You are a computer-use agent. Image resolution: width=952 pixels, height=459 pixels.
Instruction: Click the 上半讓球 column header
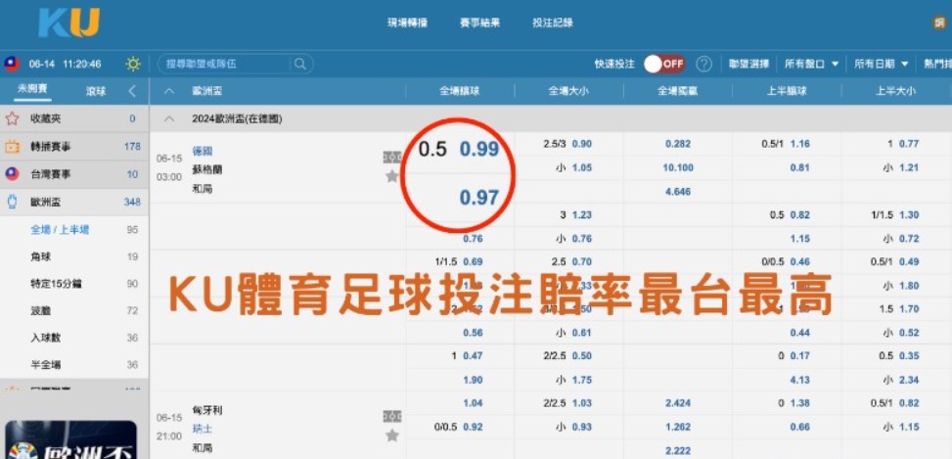coord(787,91)
